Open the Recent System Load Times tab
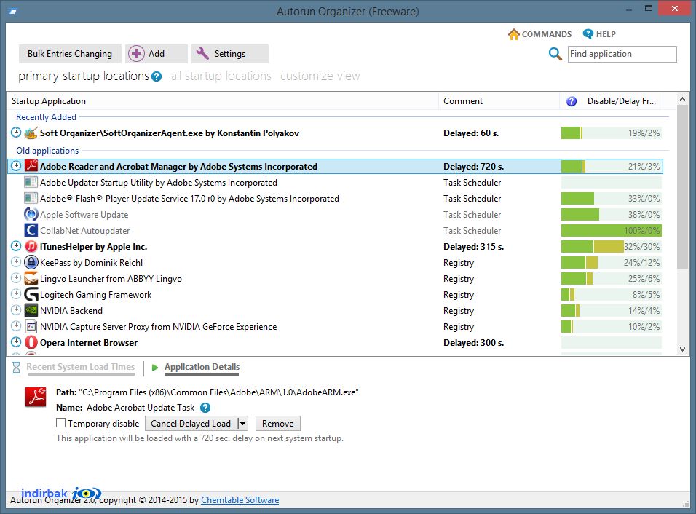This screenshot has width=696, height=514. click(x=80, y=367)
